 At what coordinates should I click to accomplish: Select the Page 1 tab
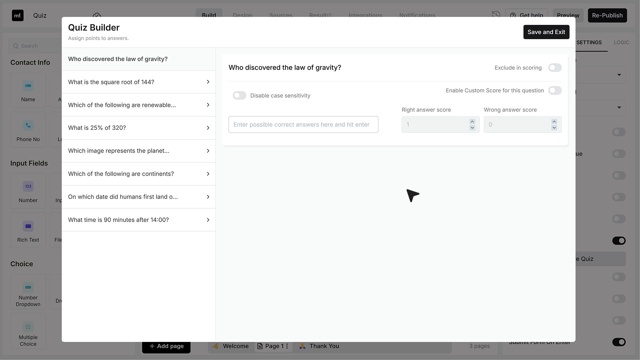pos(273,346)
